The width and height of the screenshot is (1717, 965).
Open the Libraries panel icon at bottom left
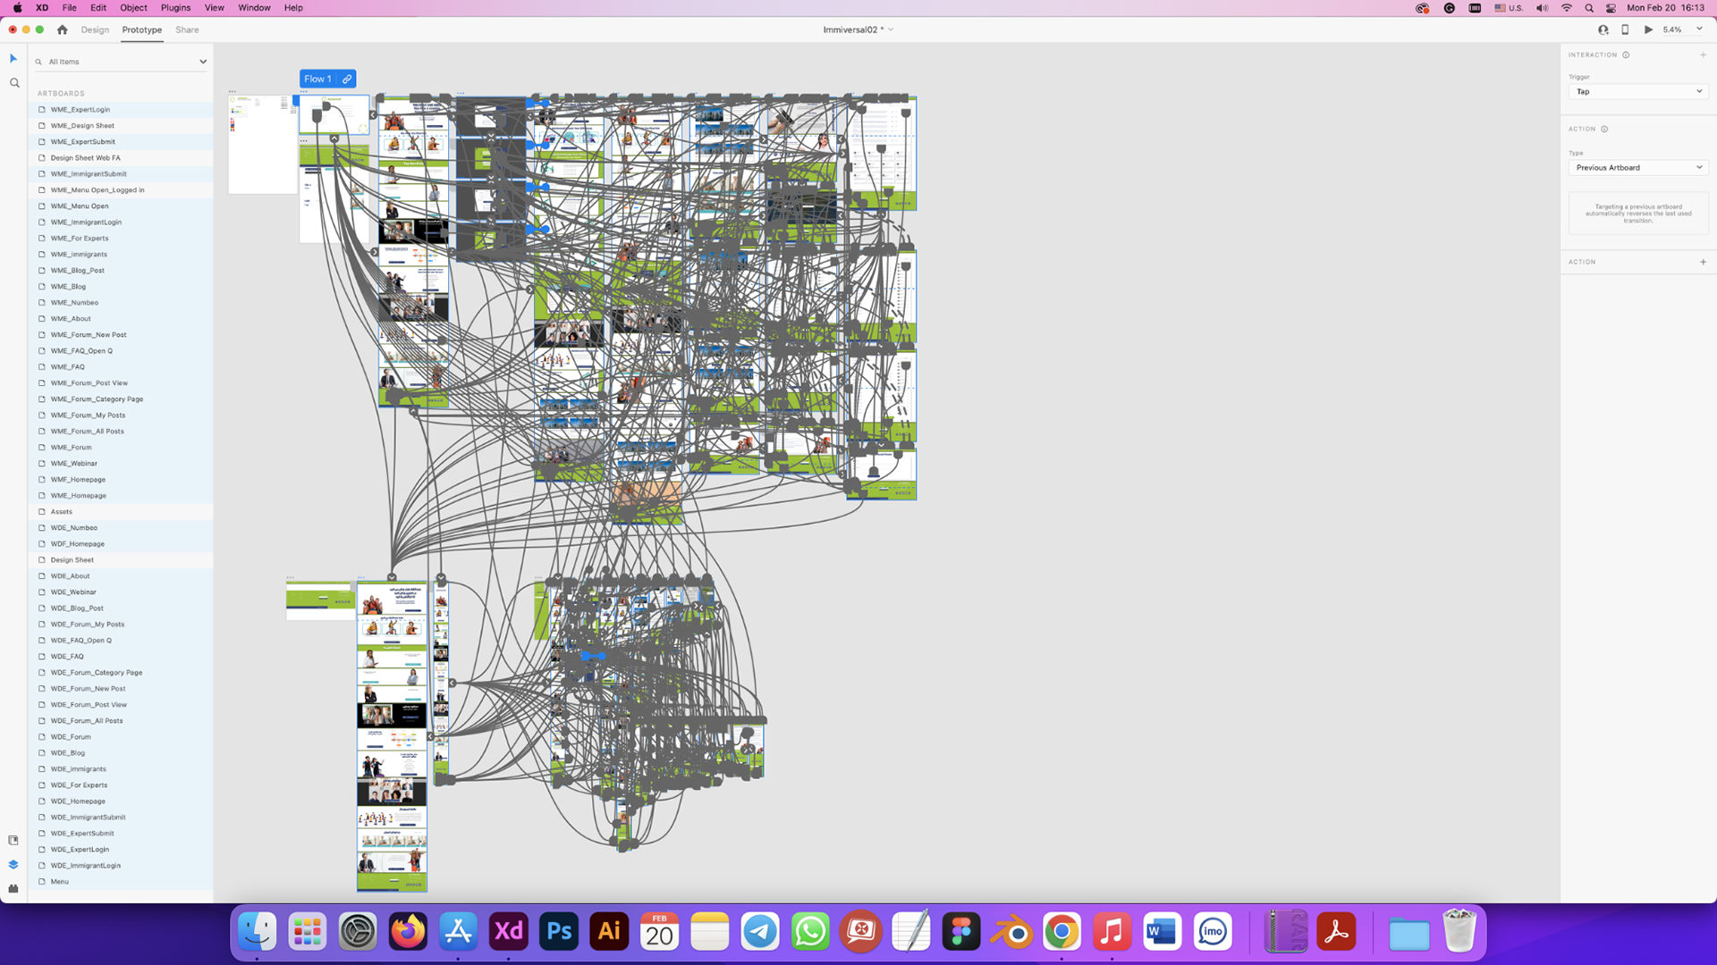[13, 840]
